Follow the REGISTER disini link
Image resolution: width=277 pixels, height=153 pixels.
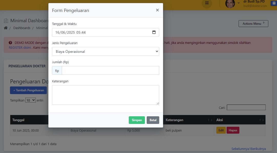point(20,47)
